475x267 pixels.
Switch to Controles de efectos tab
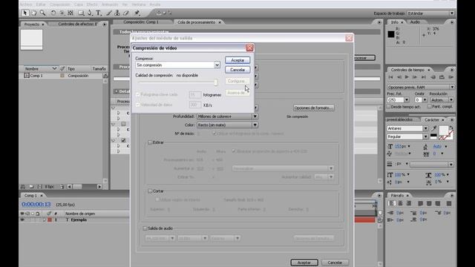77,24
